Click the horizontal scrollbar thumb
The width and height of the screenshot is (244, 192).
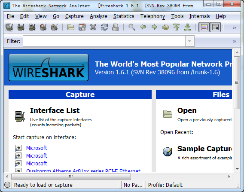coord(71,177)
